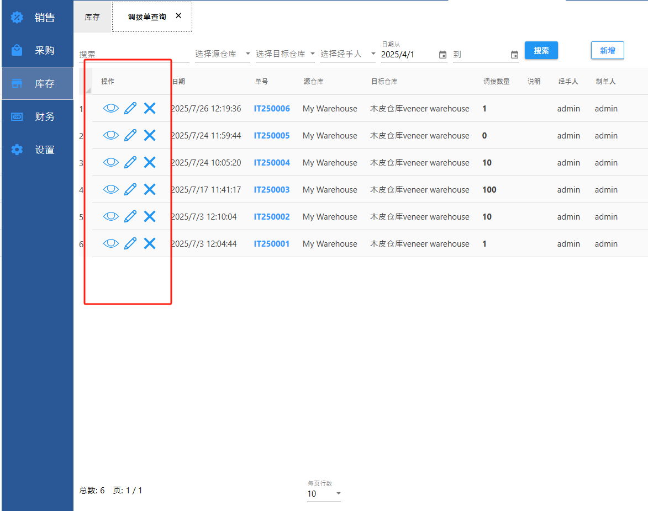Image resolution: width=648 pixels, height=511 pixels.
Task: Click the edit pencil icon for IT250003
Action: 130,189
